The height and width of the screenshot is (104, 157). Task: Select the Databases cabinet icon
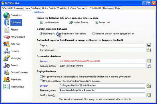(7, 23)
